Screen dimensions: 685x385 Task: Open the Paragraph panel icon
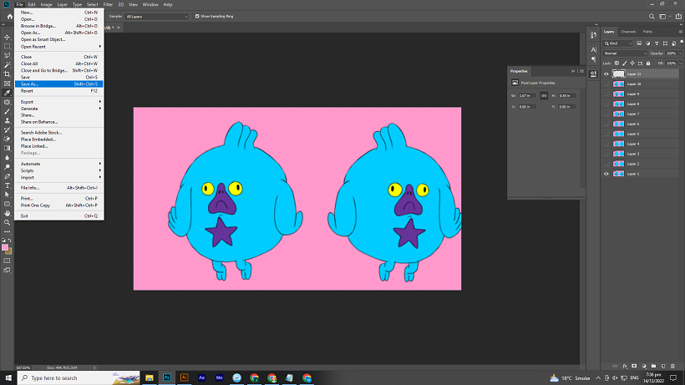click(x=593, y=59)
